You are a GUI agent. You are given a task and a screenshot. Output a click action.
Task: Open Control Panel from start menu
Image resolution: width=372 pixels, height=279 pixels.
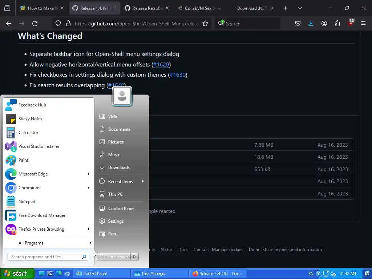coord(121,208)
